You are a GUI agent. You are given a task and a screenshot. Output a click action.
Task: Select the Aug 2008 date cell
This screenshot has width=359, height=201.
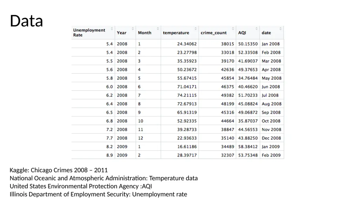click(272, 104)
